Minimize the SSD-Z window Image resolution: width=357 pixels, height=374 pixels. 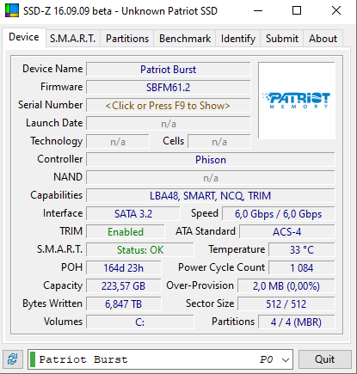[x=258, y=11]
